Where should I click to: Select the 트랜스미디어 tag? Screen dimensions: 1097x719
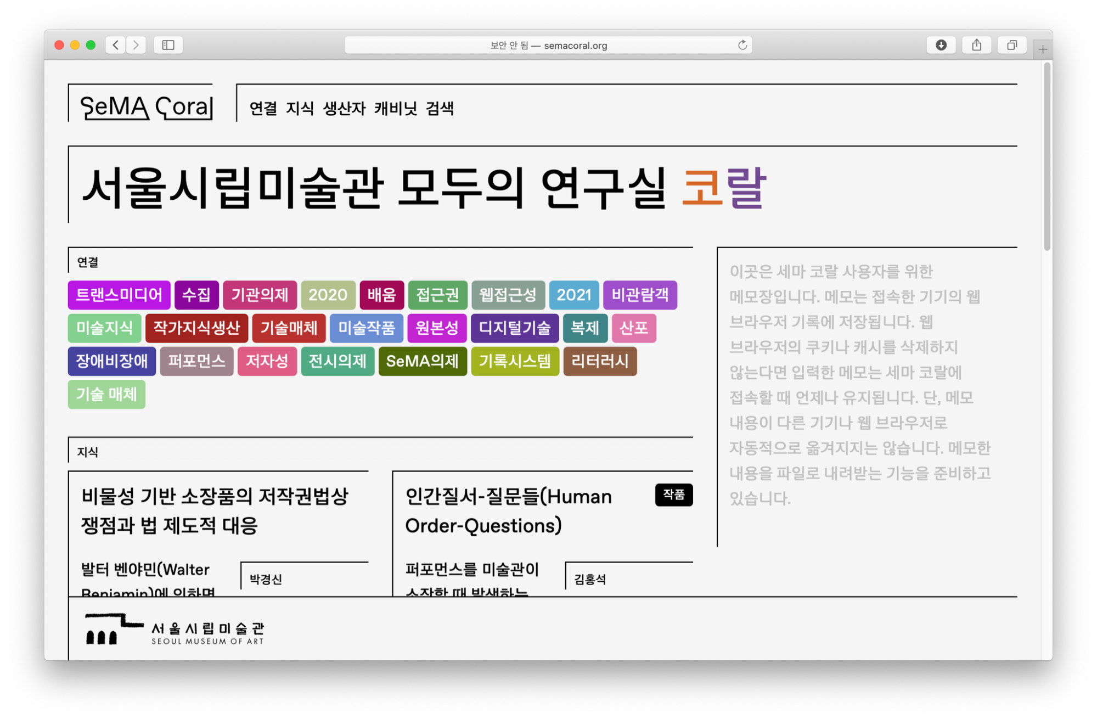click(119, 295)
